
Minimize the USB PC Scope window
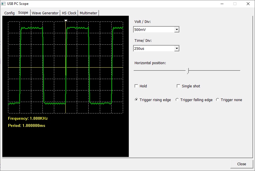coord(222,4)
